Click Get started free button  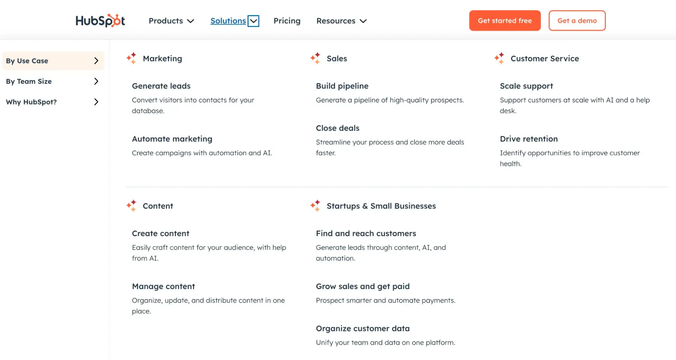pos(505,21)
